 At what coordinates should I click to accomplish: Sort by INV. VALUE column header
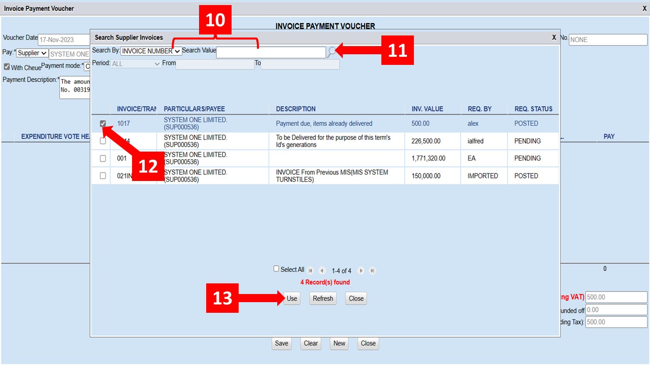point(427,109)
